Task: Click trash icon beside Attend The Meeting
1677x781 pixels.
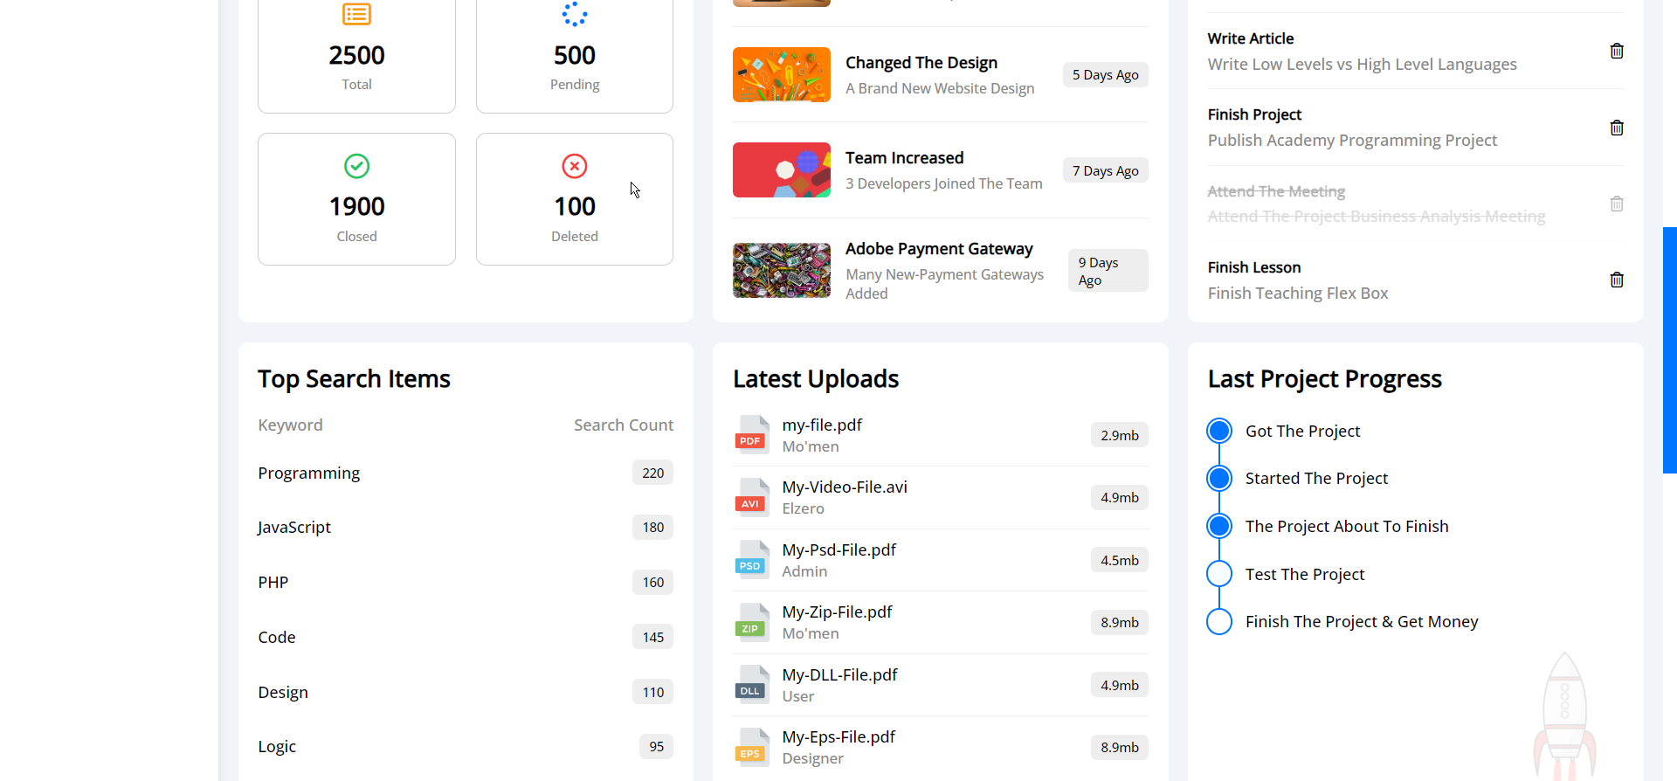Action: 1617,204
